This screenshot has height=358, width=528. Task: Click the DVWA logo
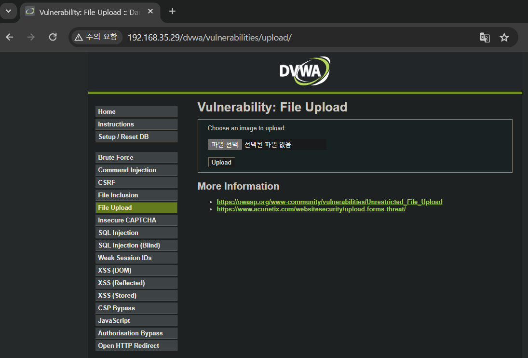click(305, 71)
